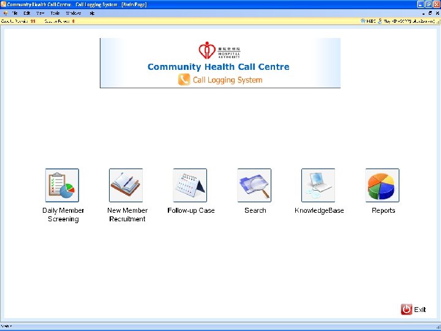Viewport: 441px width, 331px height.
Task: Click the home icon in info bar
Action: click(363, 21)
